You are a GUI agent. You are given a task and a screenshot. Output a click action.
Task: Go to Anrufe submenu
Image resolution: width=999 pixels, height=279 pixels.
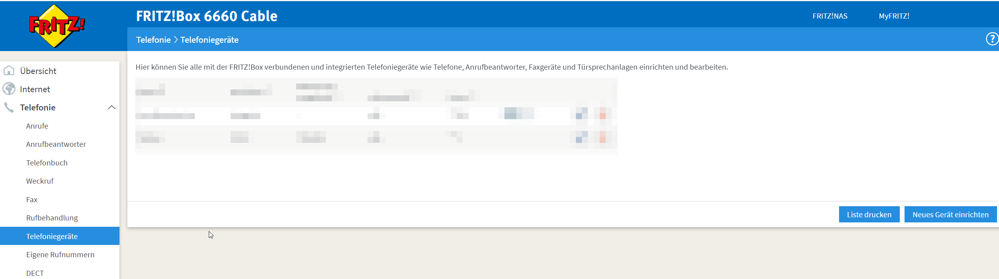pos(37,126)
